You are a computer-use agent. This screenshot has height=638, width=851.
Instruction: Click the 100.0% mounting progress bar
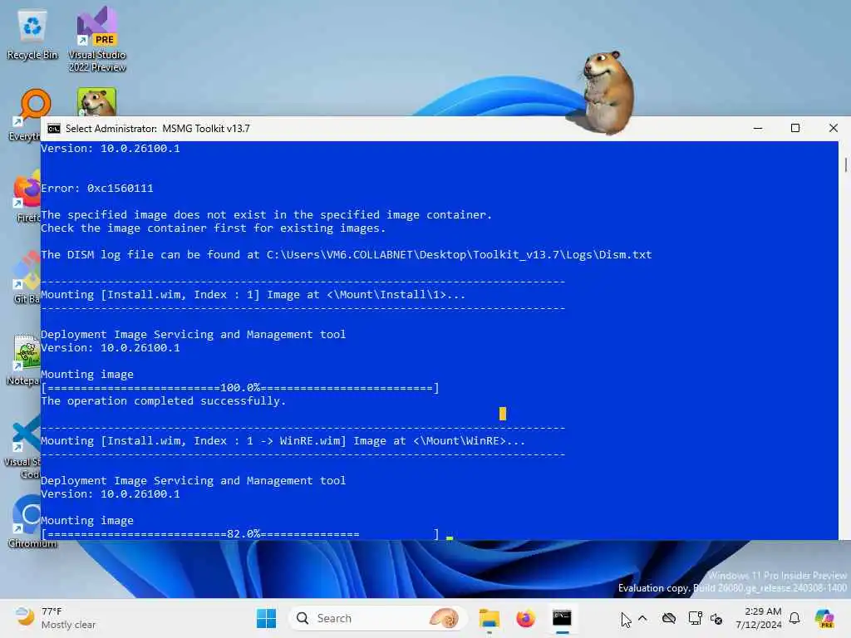pos(240,388)
